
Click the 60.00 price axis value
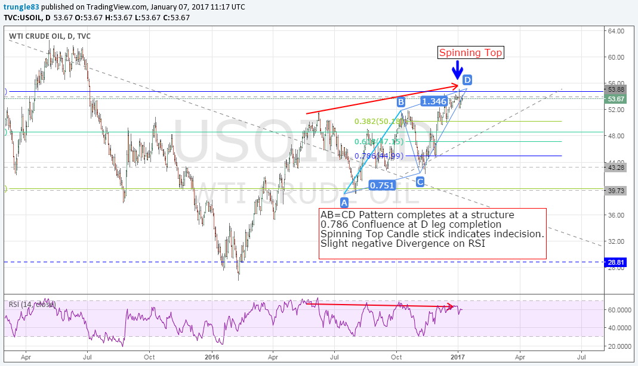point(616,57)
